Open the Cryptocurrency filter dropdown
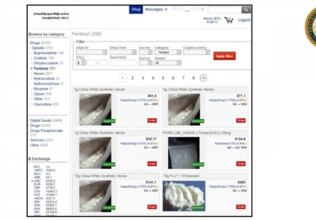This screenshot has height=220, width=316. click(x=197, y=52)
